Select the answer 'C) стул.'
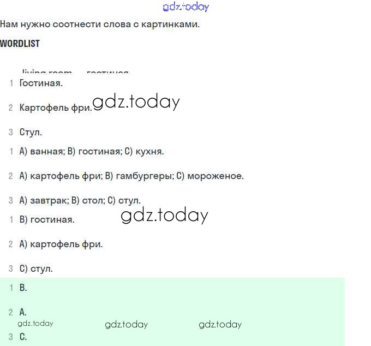The image size is (371, 346). tap(36, 269)
